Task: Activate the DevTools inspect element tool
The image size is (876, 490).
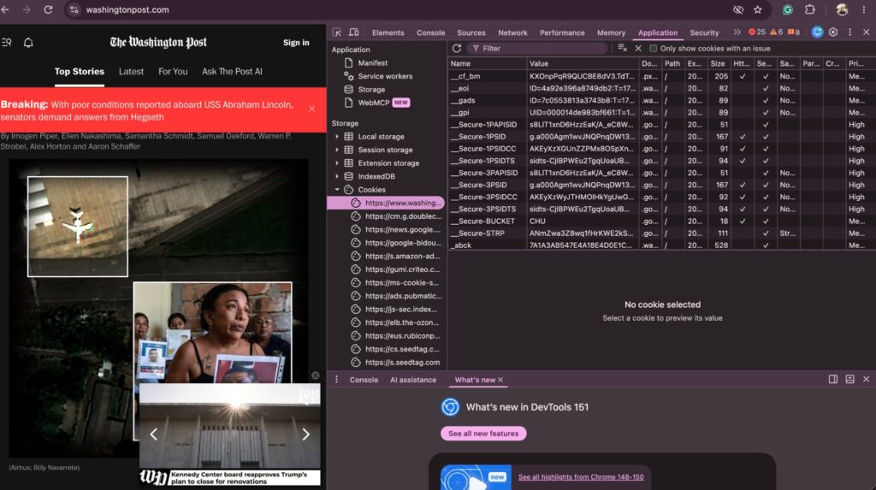Action: pyautogui.click(x=336, y=32)
